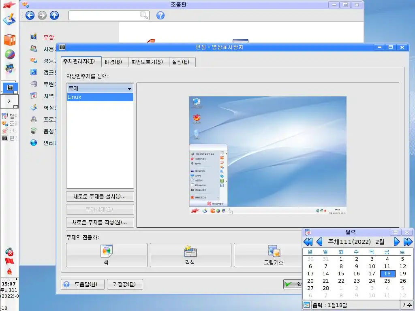Switch to virtual desktop 2 in pager
Viewport: 415px width, 311px height.
point(9,101)
